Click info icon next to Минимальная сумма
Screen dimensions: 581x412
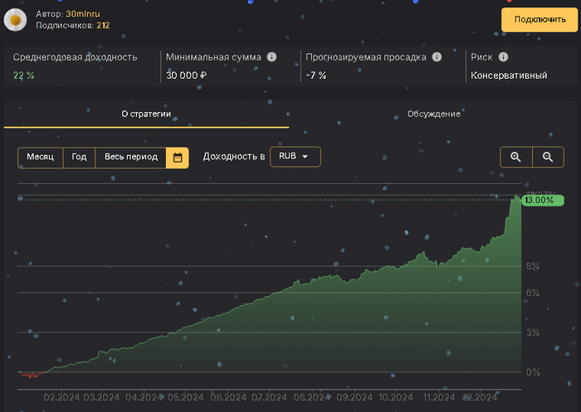click(271, 57)
